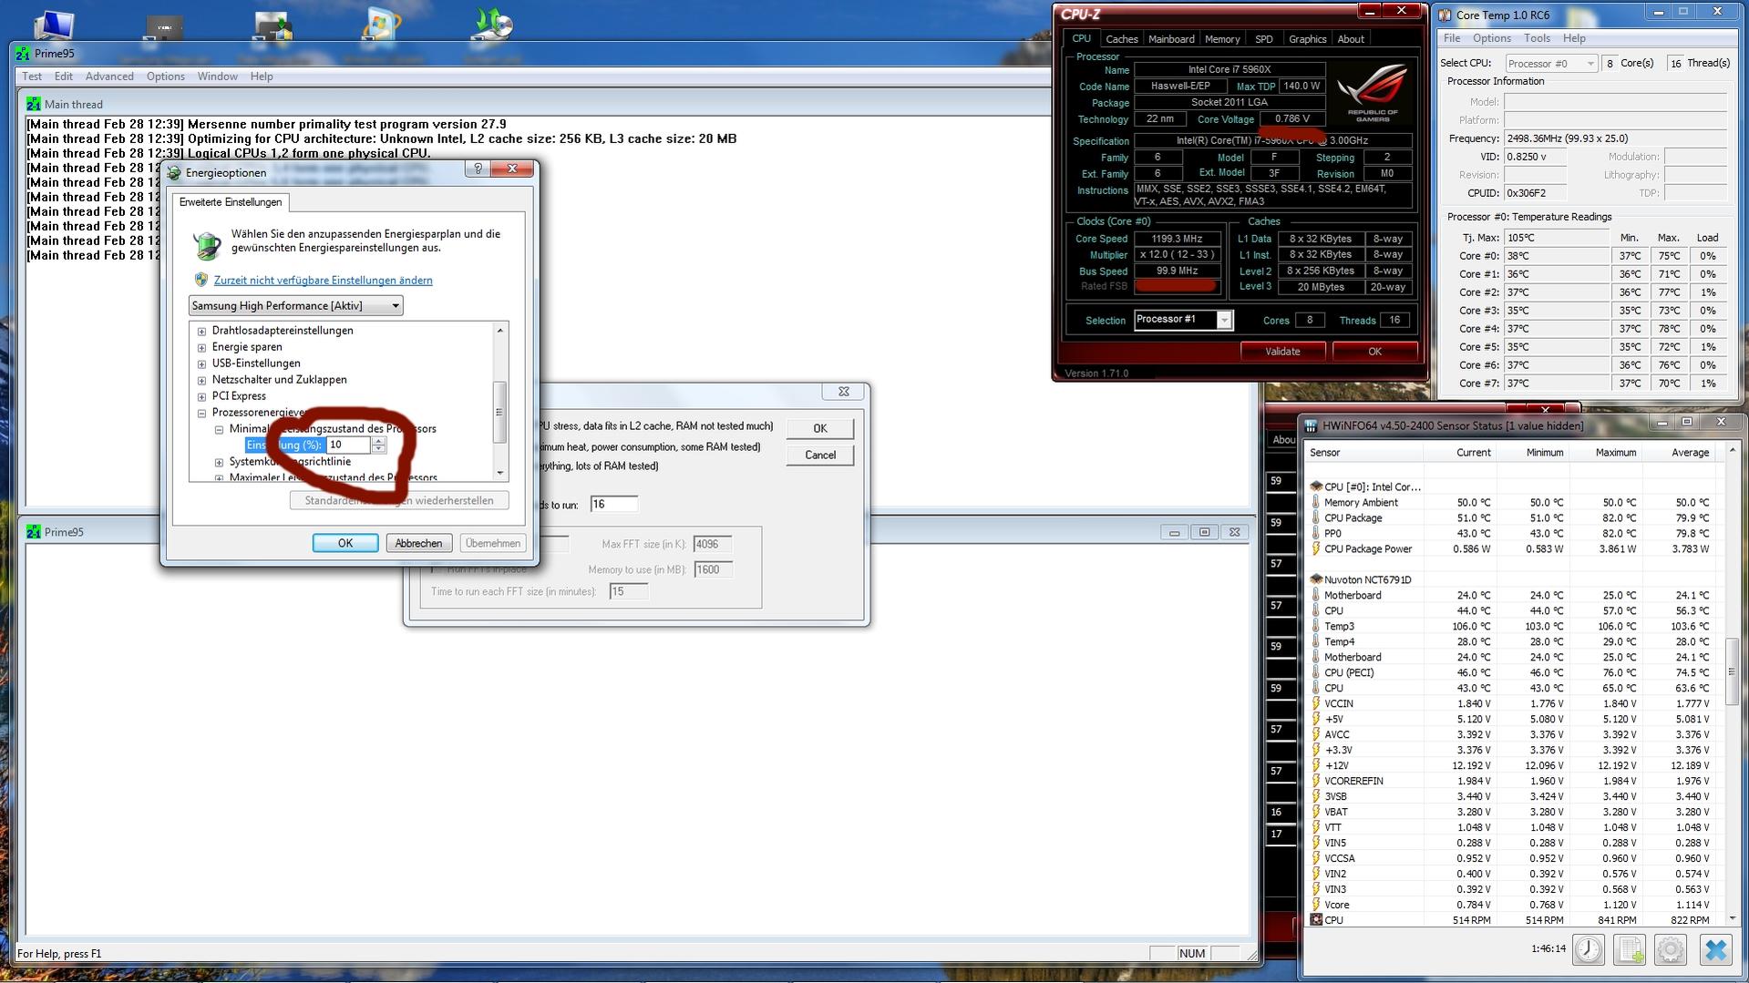Collapse the Prozessorenergieverwaltung node
The width and height of the screenshot is (1749, 983).
point(201,413)
